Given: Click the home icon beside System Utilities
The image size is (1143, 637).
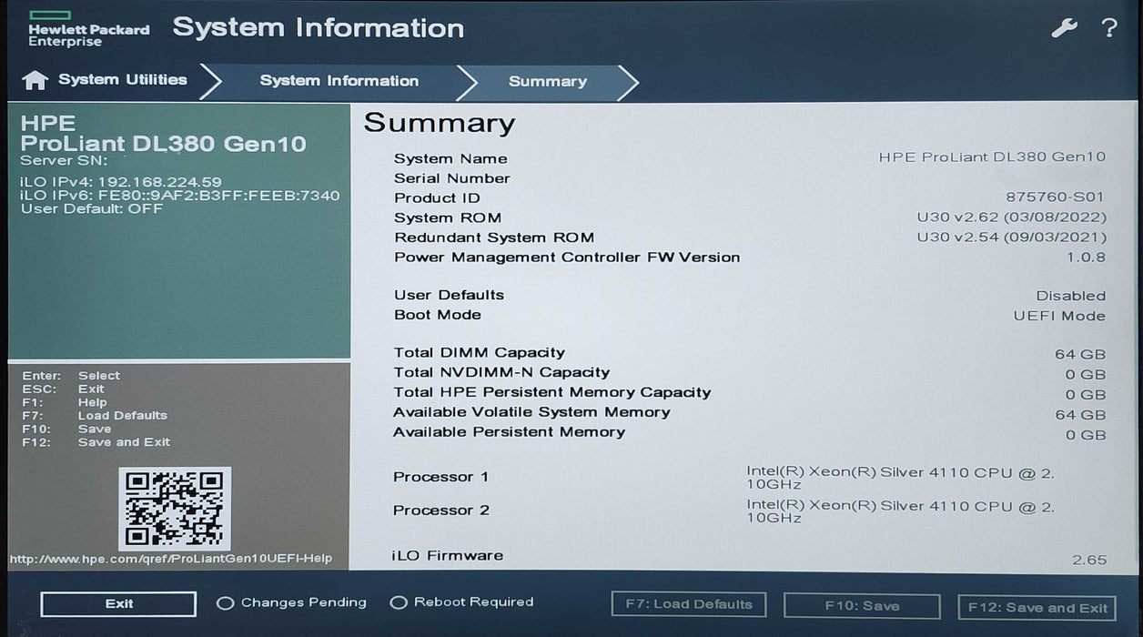Looking at the screenshot, I should click(x=33, y=80).
